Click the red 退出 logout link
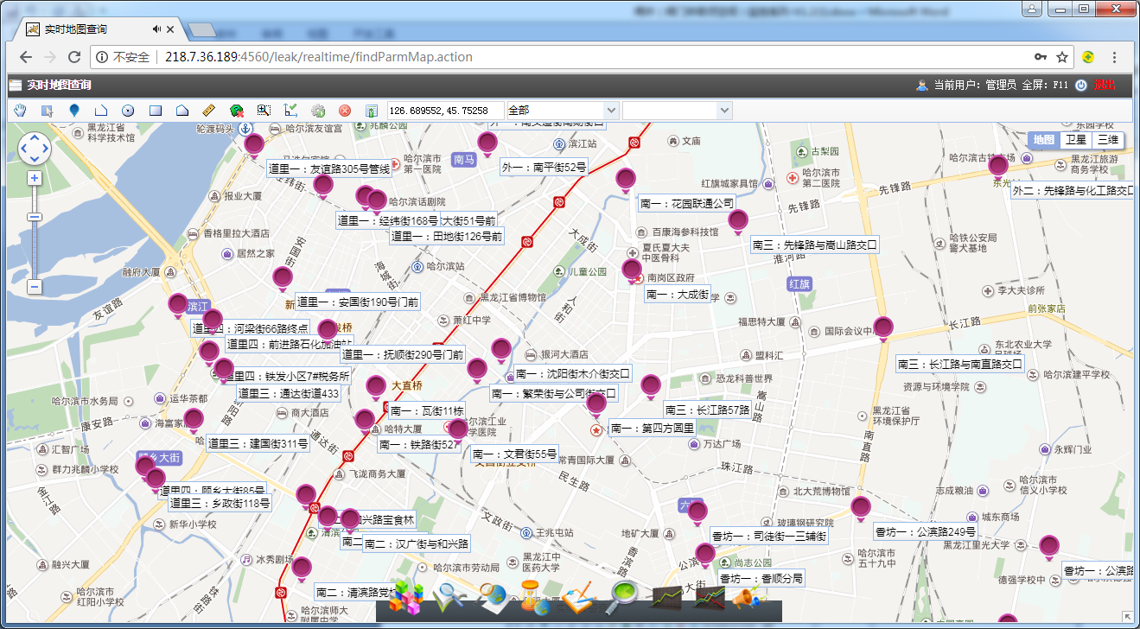 [1104, 86]
